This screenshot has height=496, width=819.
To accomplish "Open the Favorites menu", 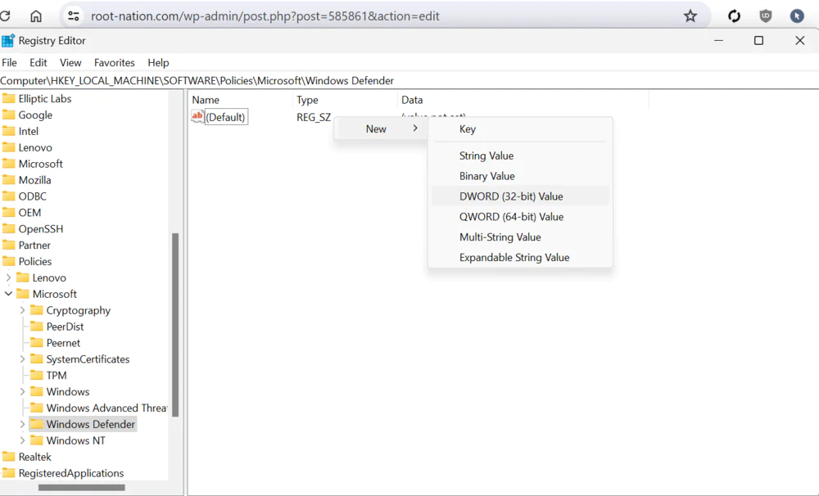I will [115, 63].
